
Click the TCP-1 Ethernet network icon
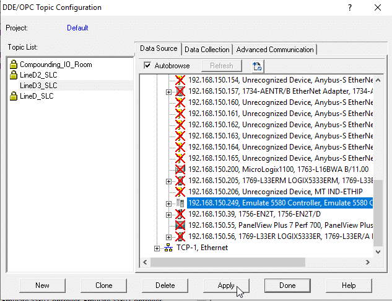click(168, 248)
